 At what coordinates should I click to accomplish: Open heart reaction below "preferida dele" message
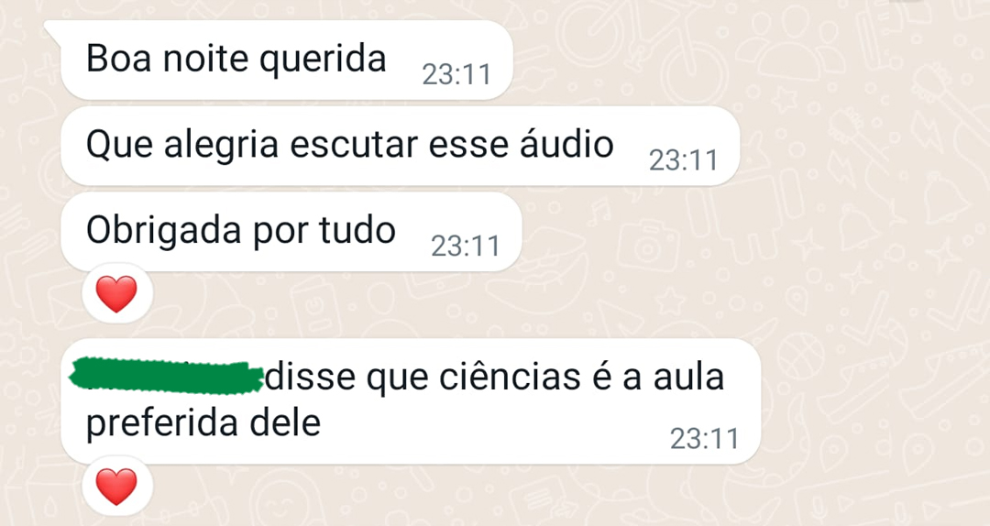tap(116, 487)
